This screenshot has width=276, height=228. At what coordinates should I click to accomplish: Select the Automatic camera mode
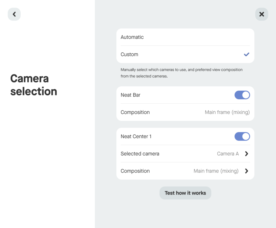132,37
